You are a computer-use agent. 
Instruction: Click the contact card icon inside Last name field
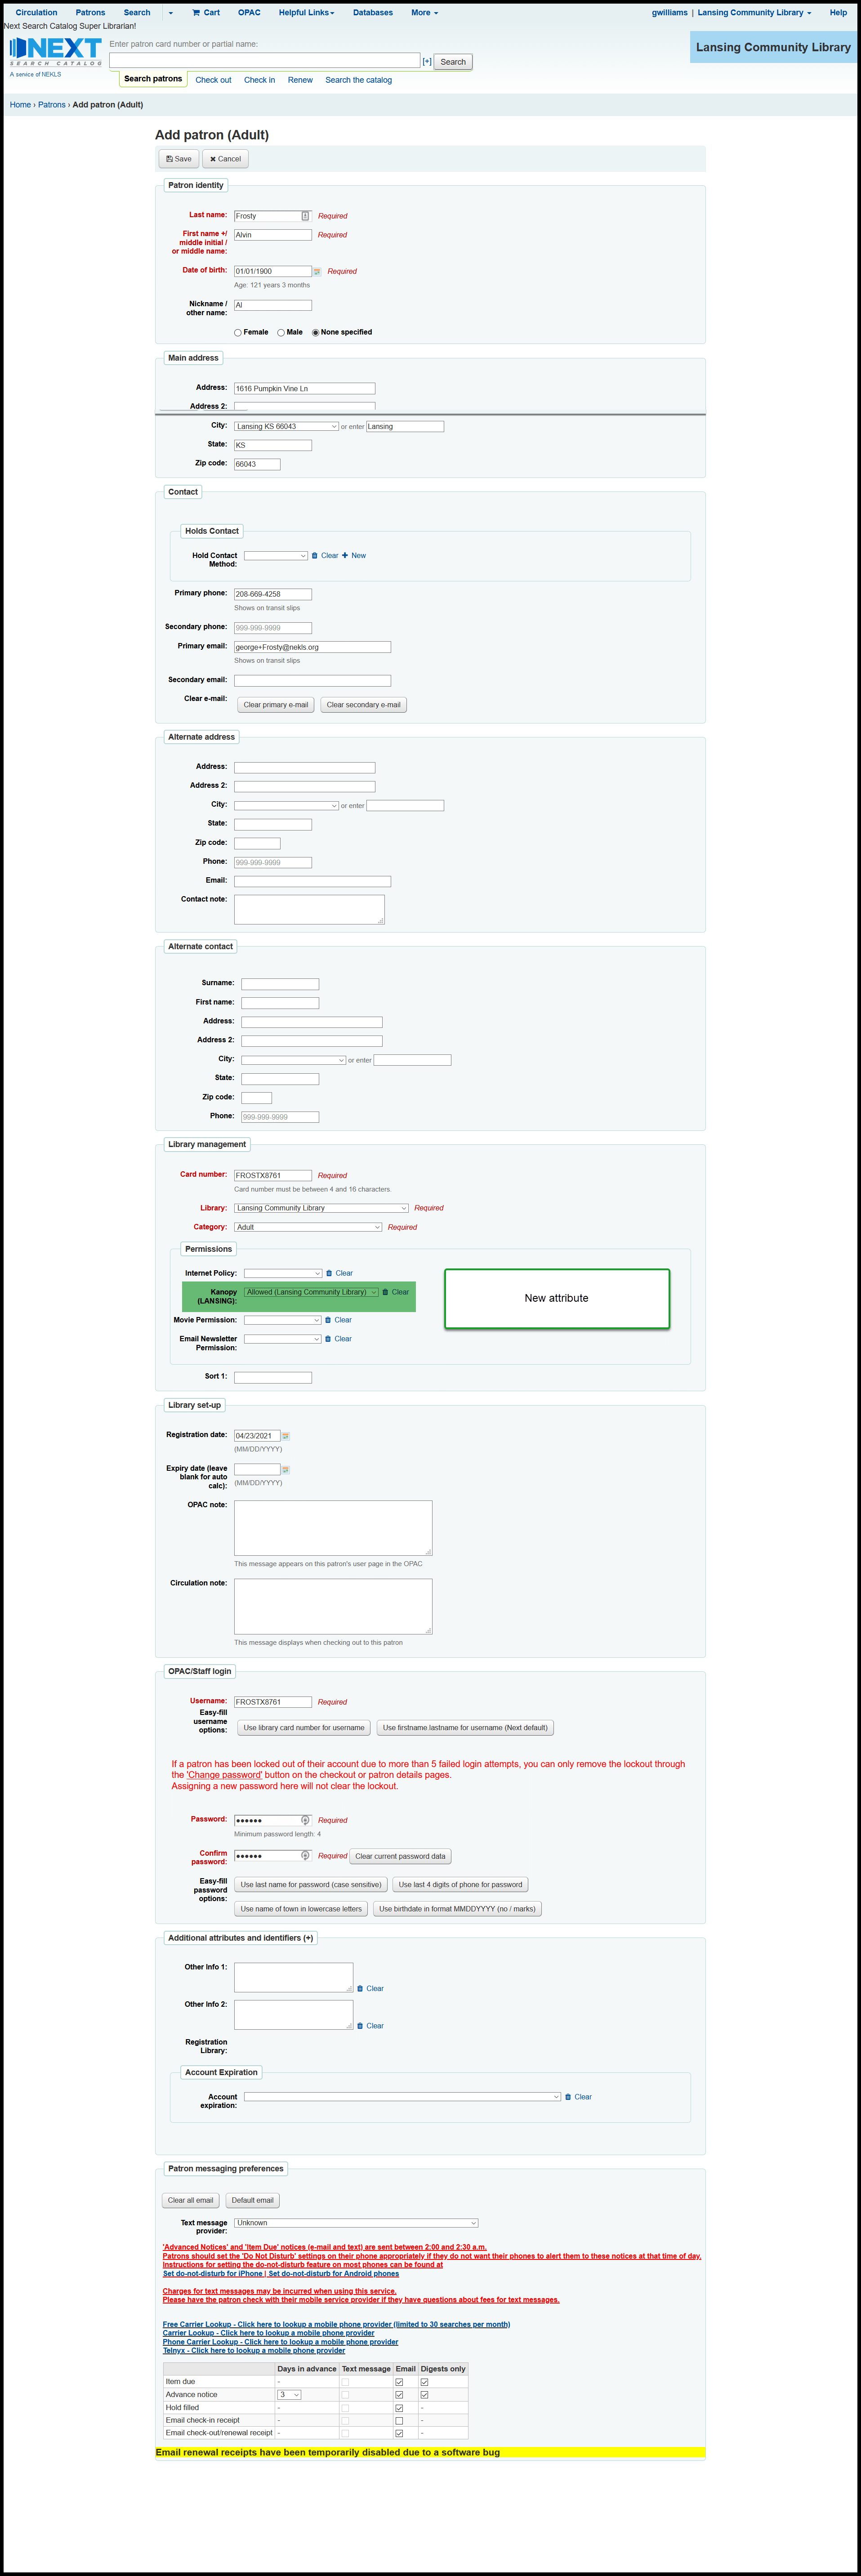[x=305, y=216]
